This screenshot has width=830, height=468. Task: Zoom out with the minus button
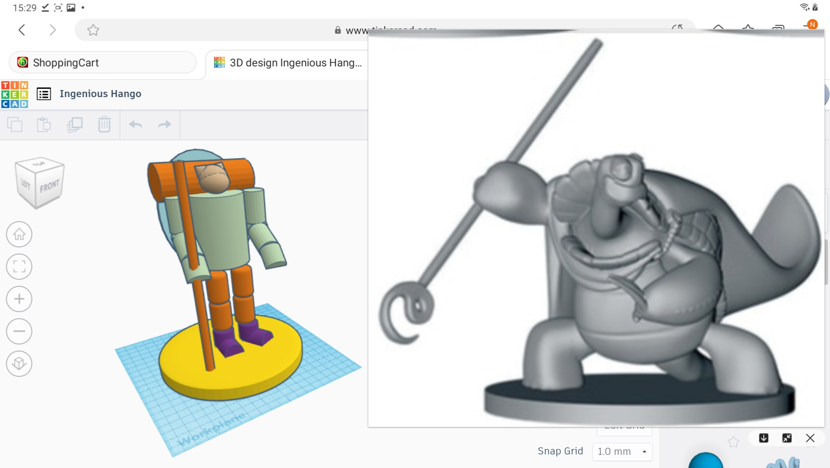(19, 331)
